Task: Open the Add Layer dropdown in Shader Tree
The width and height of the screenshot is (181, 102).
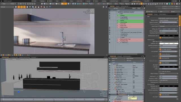Action: pyautogui.click(x=135, y=60)
